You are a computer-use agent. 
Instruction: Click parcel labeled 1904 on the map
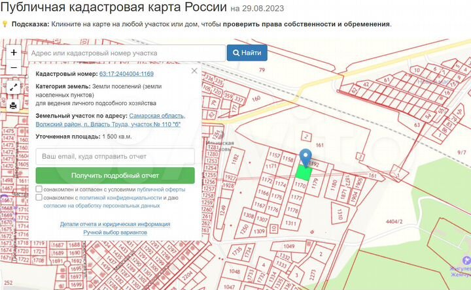(x=354, y=196)
